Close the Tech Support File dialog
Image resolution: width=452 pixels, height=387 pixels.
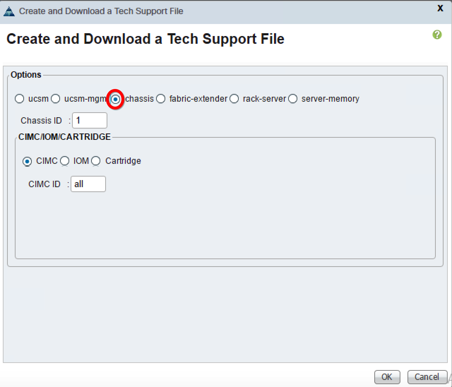440,8
